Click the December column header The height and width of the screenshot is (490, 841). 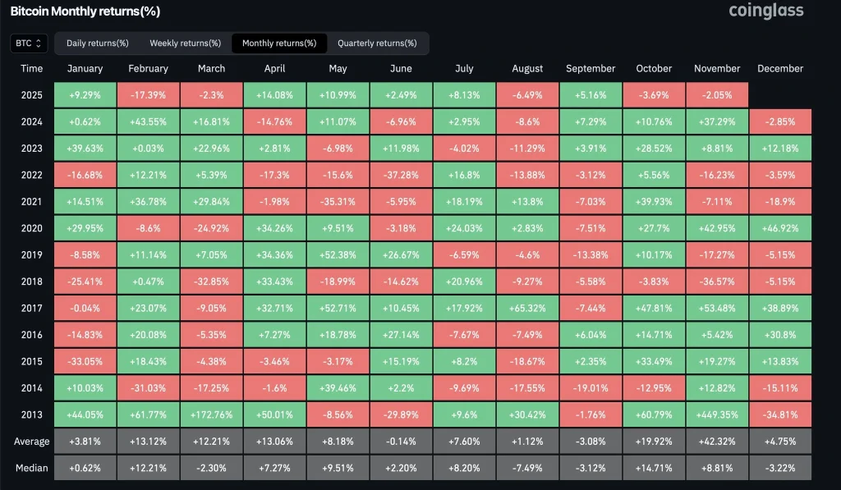click(x=780, y=69)
